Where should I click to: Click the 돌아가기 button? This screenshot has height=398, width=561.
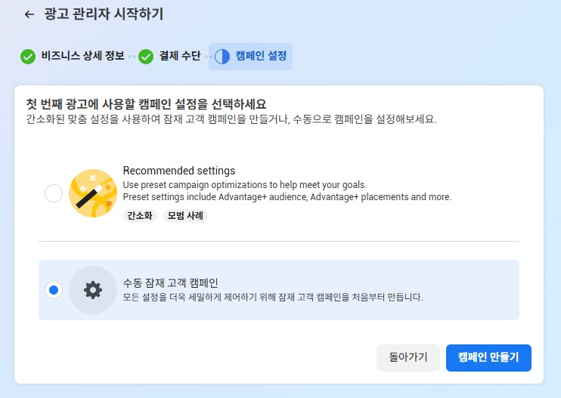pos(408,358)
